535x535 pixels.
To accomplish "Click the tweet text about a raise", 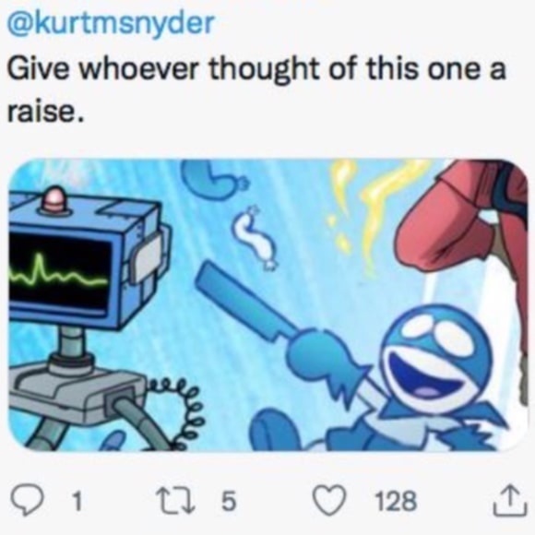I will (x=256, y=89).
